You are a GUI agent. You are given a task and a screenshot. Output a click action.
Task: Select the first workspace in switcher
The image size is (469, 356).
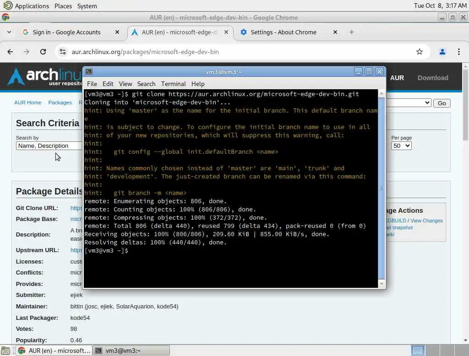click(418, 351)
